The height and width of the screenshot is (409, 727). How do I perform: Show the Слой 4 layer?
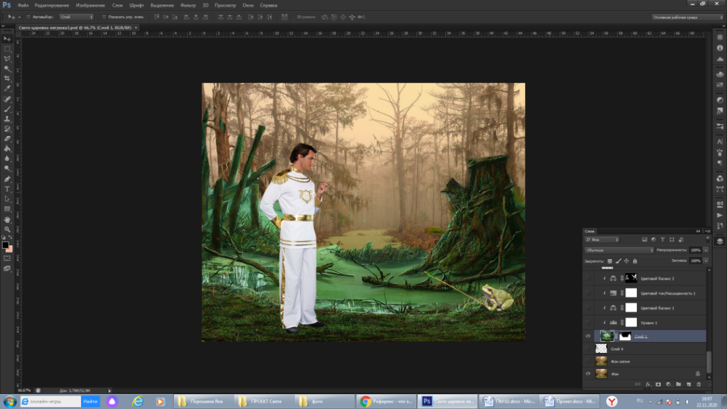pos(588,349)
